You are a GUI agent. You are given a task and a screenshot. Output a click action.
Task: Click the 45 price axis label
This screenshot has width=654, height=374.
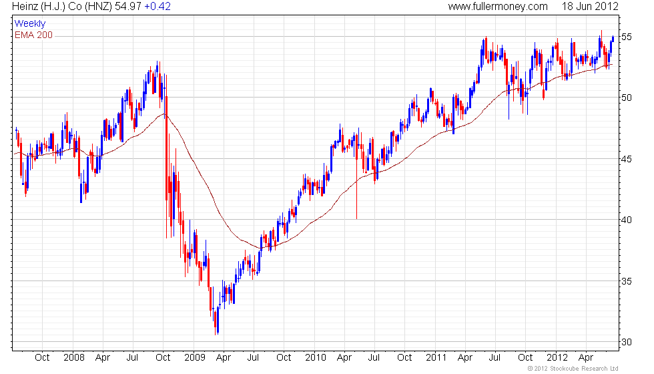point(627,159)
